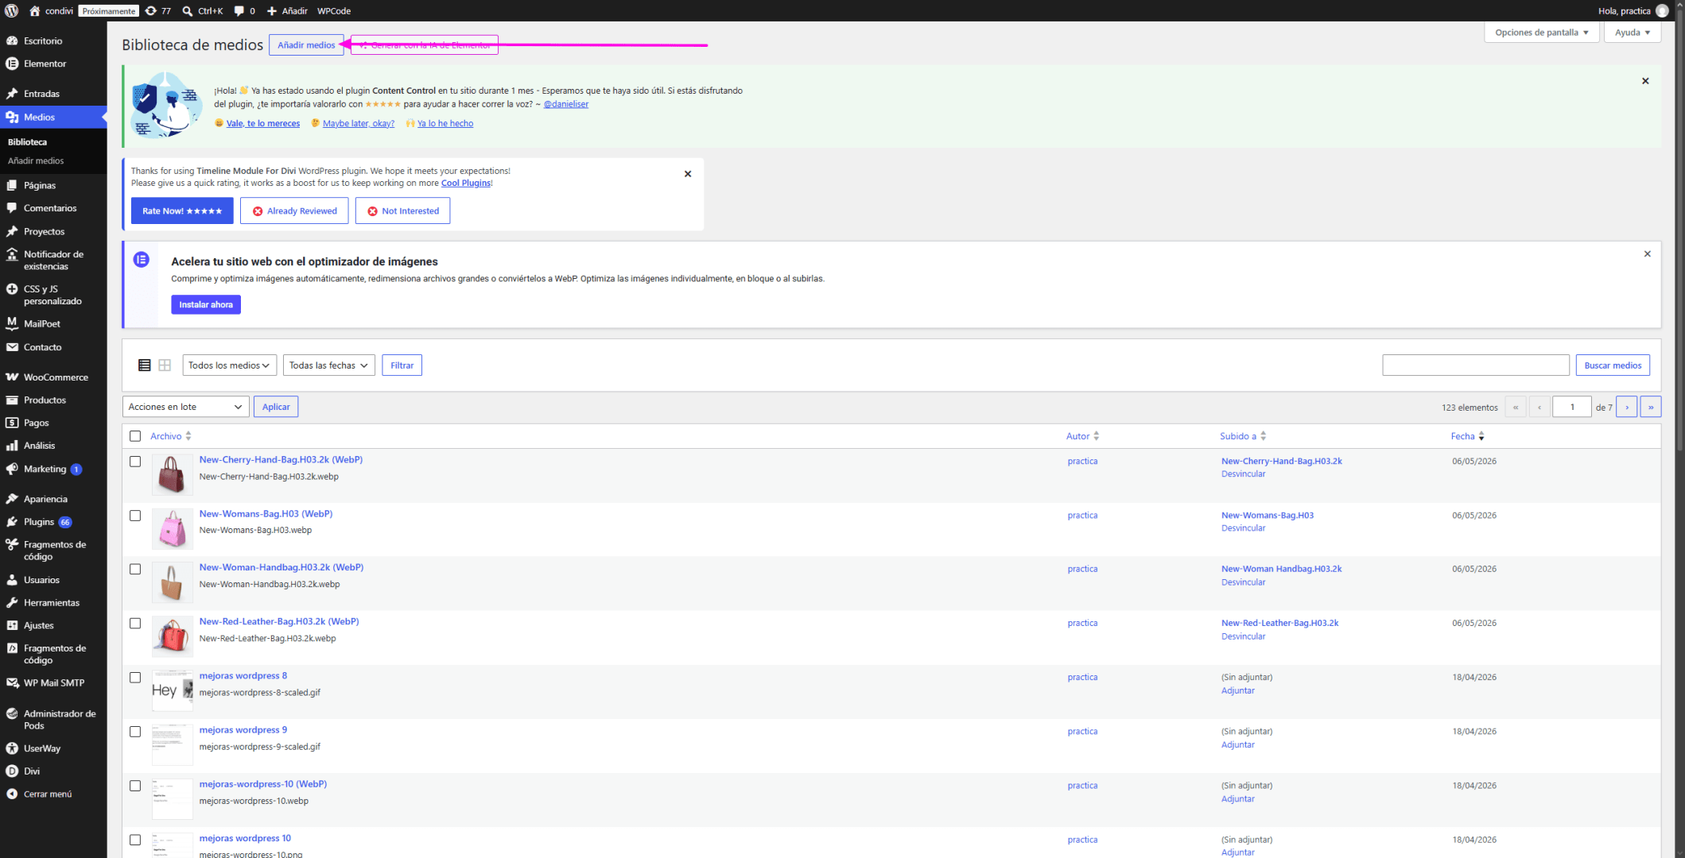Open the WordPress logo menu
This screenshot has height=858, width=1685.
pyautogui.click(x=11, y=11)
